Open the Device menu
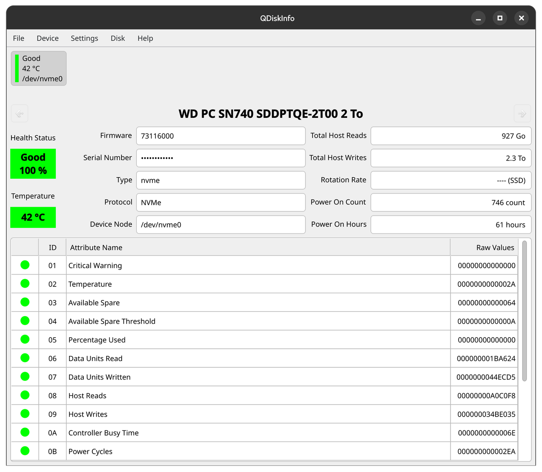The height and width of the screenshot is (472, 542). coord(47,38)
